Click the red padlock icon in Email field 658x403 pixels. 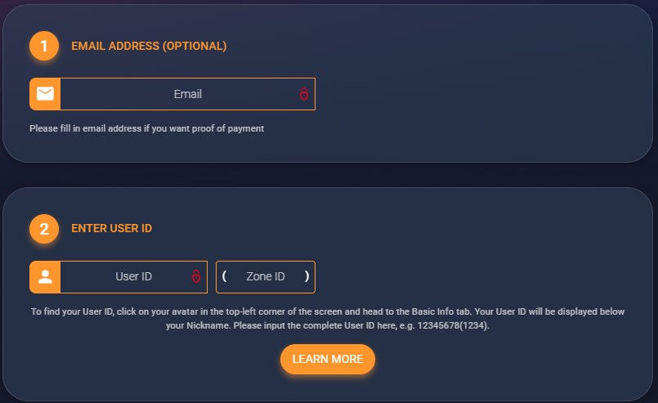[303, 94]
